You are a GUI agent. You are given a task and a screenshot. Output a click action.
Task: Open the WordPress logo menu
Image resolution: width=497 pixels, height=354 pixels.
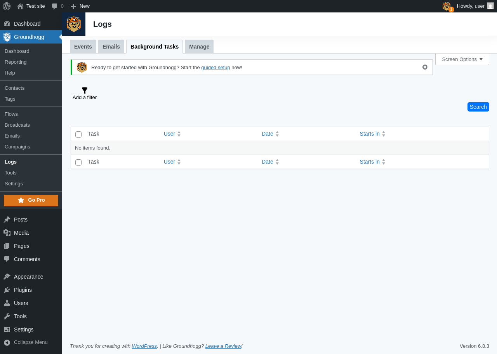pyautogui.click(x=7, y=6)
